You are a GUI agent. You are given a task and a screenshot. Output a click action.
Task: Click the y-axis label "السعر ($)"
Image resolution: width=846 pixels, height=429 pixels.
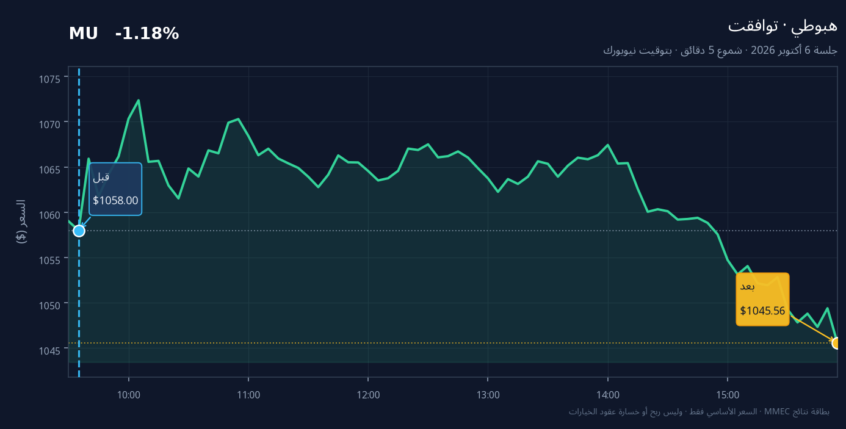[21, 222]
